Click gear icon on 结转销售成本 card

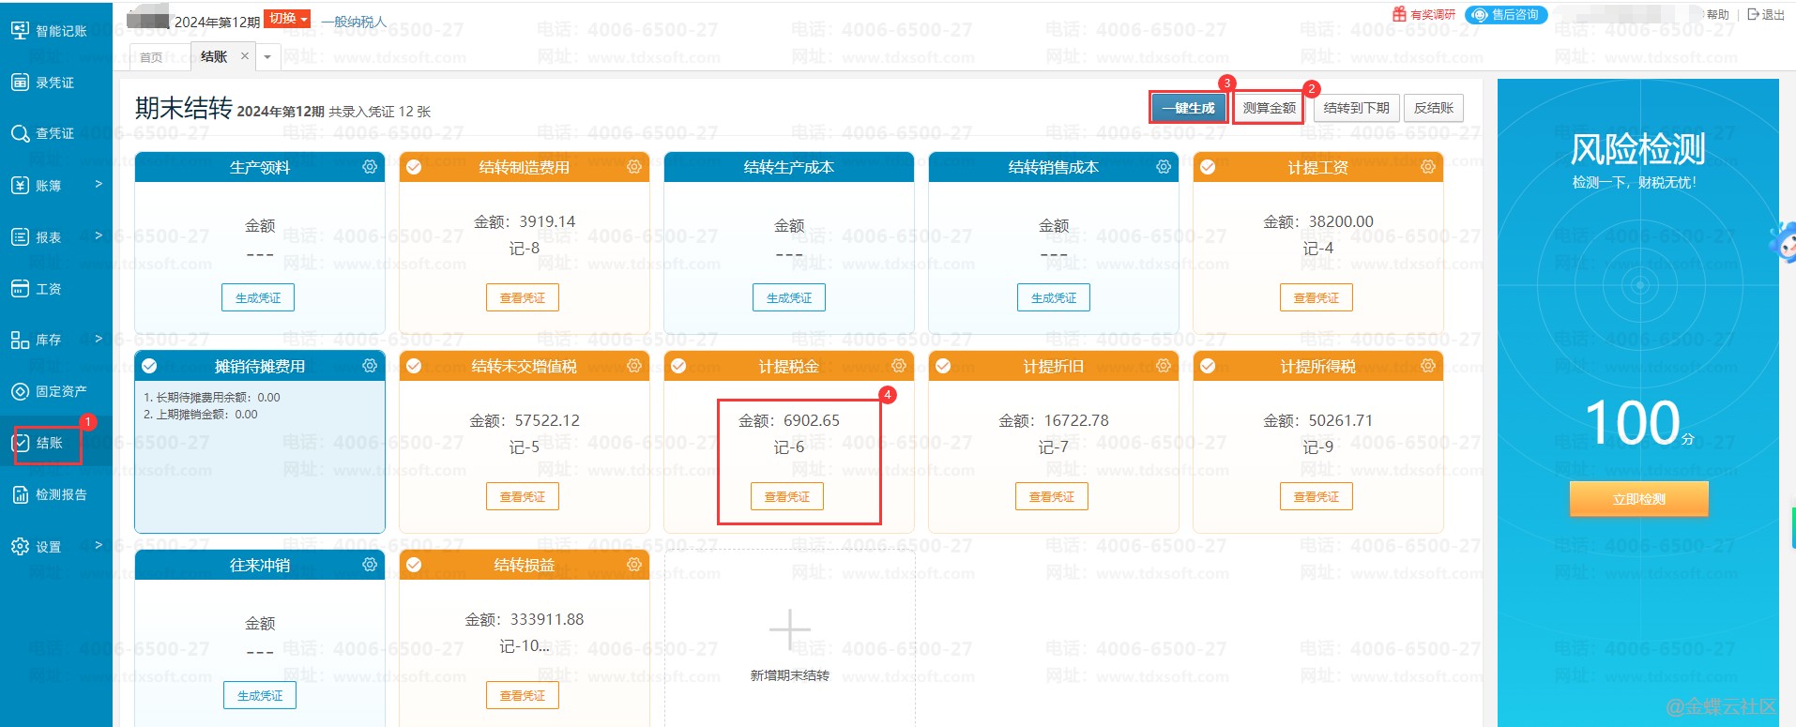point(1164,167)
